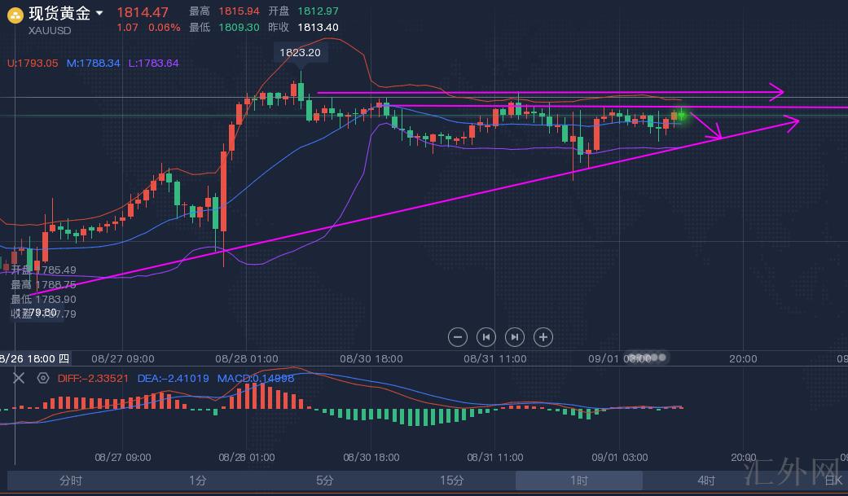Screen dimensions: 848x496
Task: Expand the 现货黄金 symbol dropdown arrow
Action: [99, 13]
